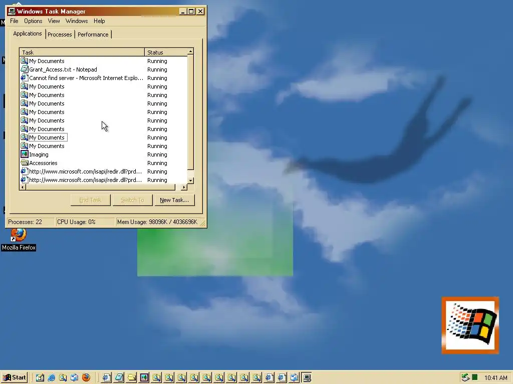Switch to the Processes tab
This screenshot has width=513, height=384.
(60, 34)
